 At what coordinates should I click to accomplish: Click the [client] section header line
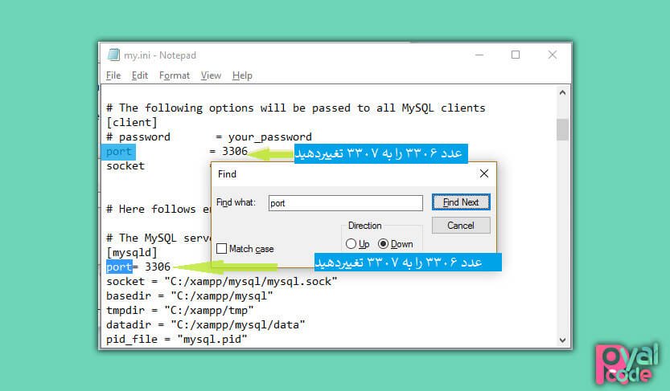click(x=132, y=122)
